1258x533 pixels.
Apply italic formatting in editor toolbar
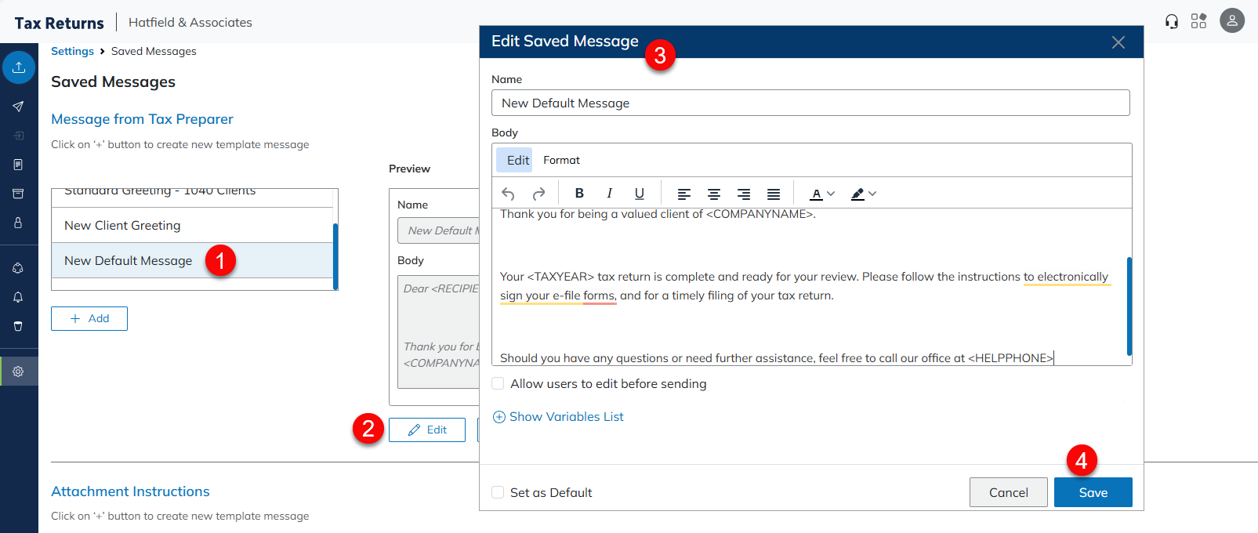[609, 194]
